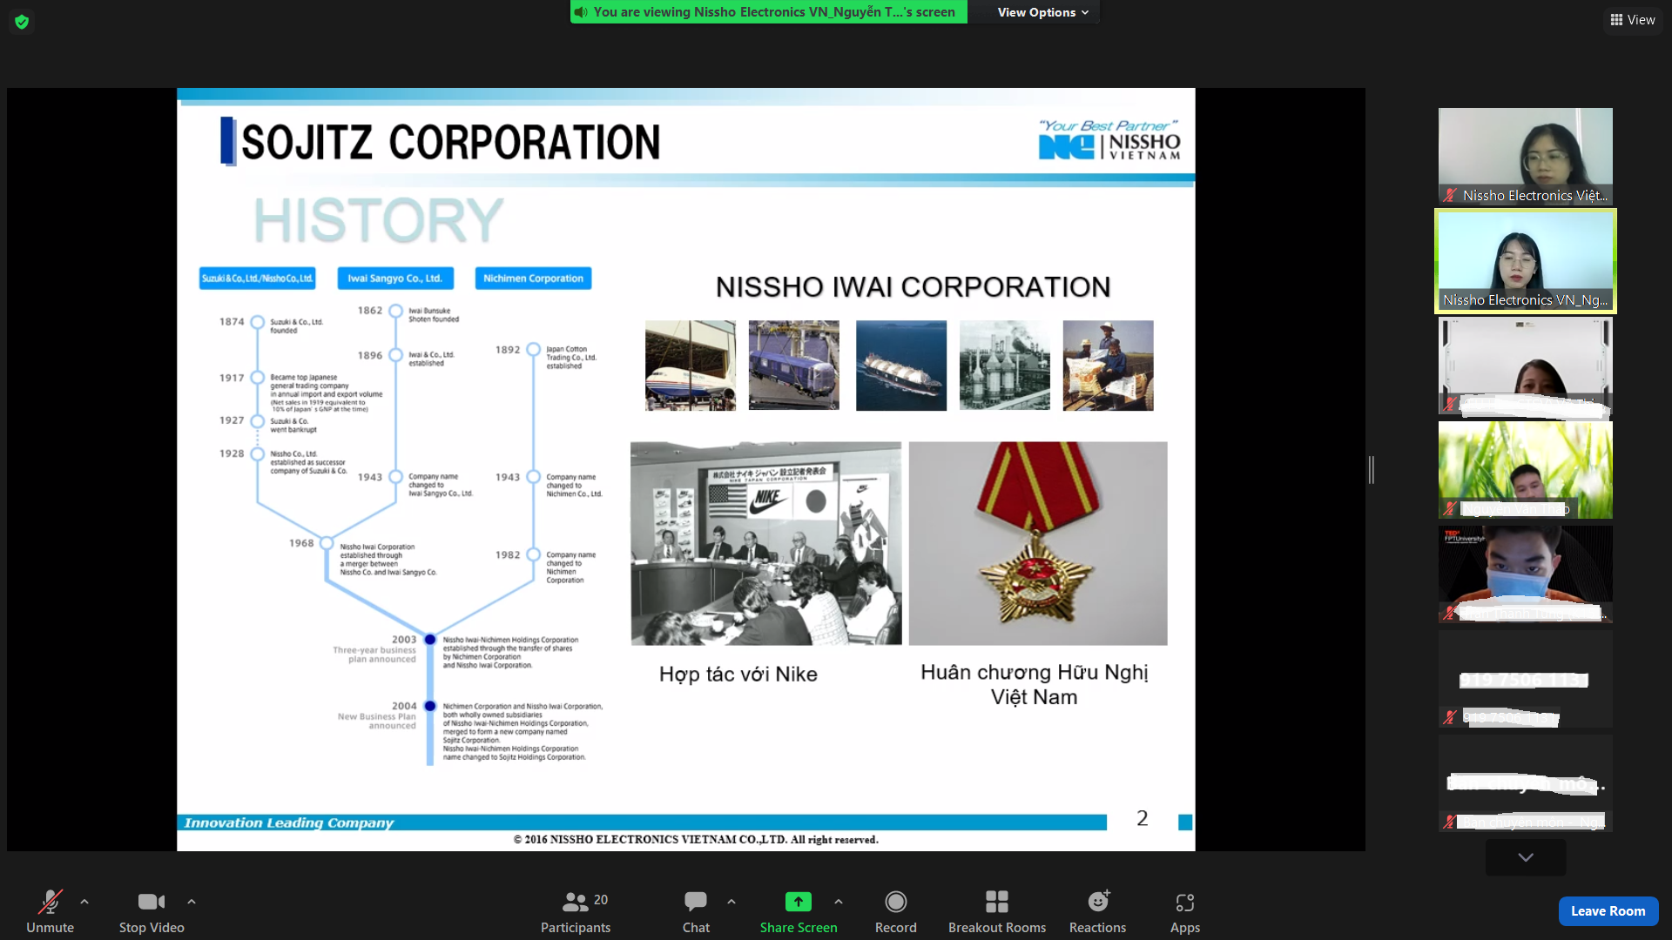Expand chat options arrow

pyautogui.click(x=731, y=902)
